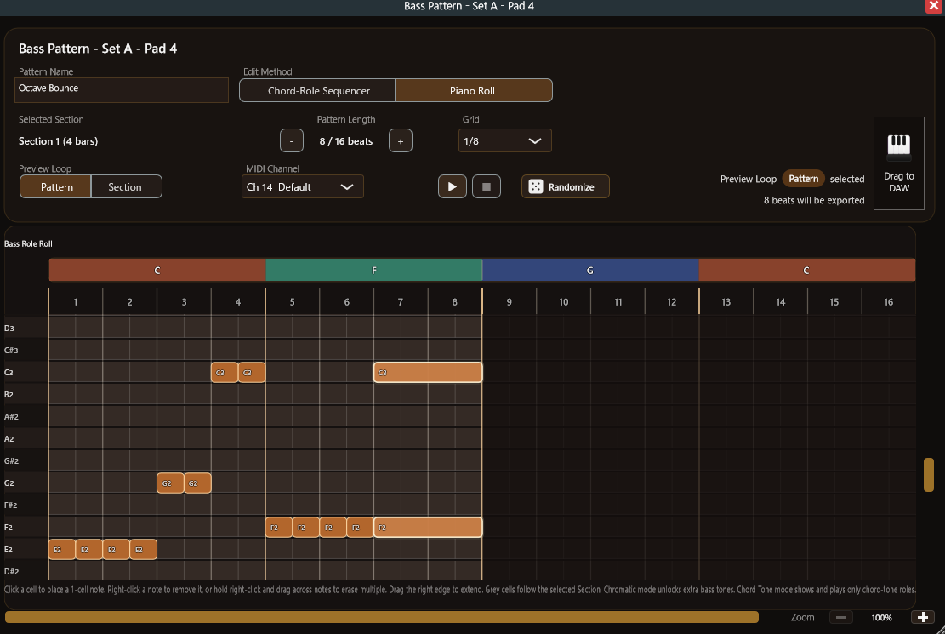Select the Piano Roll edit method

pyautogui.click(x=474, y=90)
